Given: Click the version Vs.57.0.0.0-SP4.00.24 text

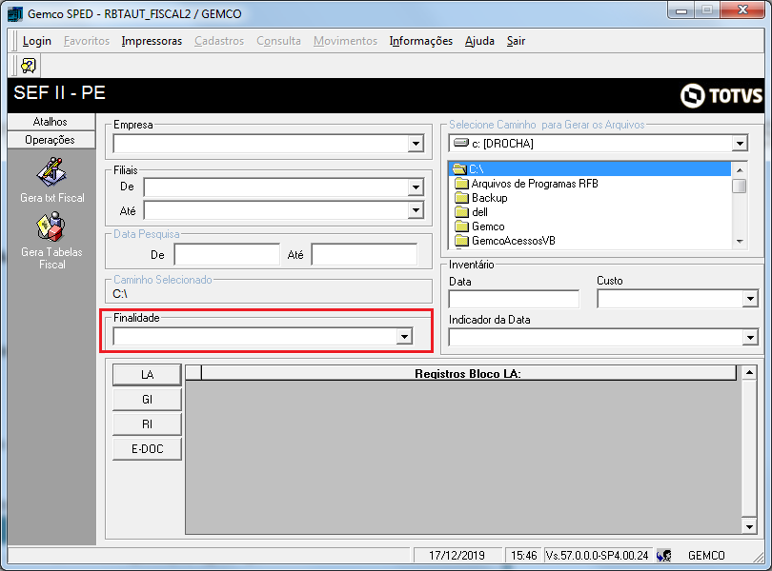Looking at the screenshot, I should tap(598, 555).
